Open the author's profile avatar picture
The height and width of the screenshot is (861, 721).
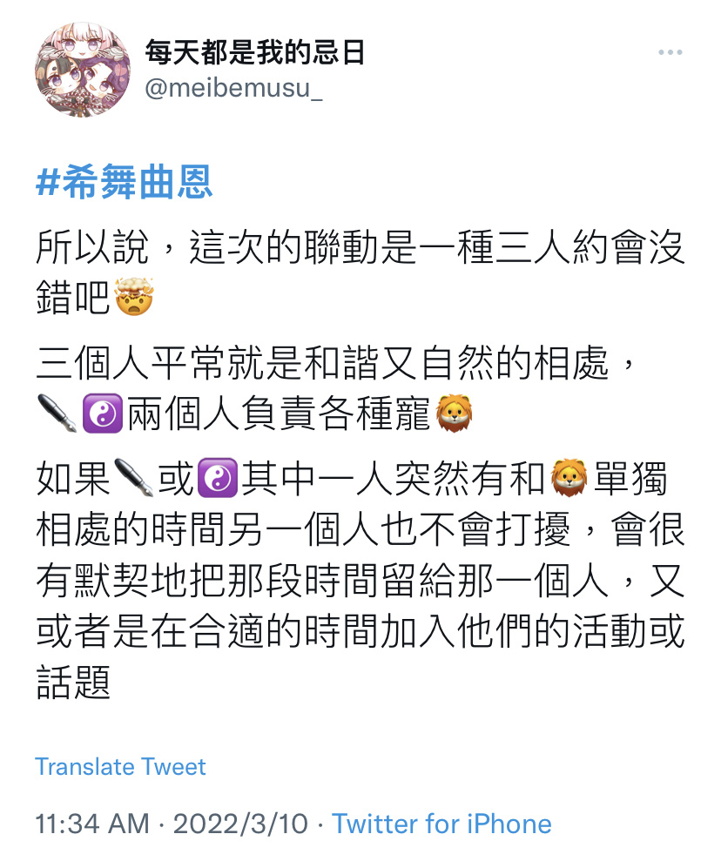(83, 69)
